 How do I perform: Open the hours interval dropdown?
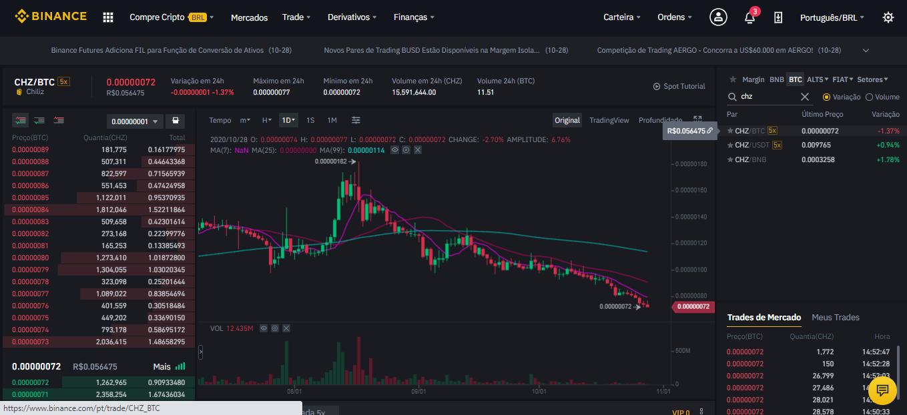(266, 120)
